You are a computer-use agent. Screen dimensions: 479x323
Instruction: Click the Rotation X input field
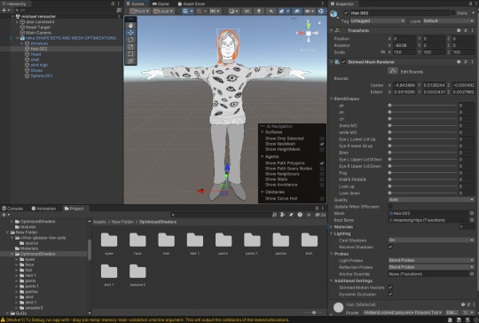(404, 45)
